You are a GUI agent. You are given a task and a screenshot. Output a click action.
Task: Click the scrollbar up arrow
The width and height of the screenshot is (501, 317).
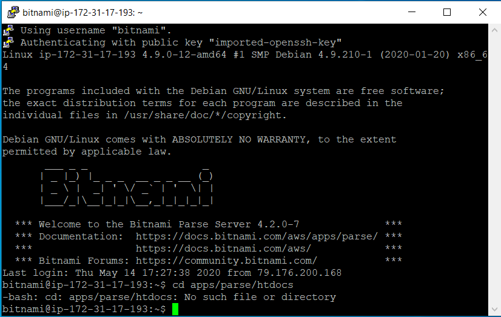(494, 30)
